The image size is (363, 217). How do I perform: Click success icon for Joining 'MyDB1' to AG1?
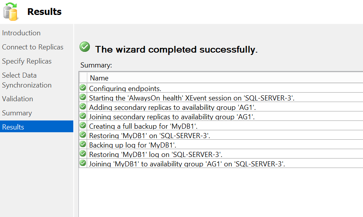point(83,163)
